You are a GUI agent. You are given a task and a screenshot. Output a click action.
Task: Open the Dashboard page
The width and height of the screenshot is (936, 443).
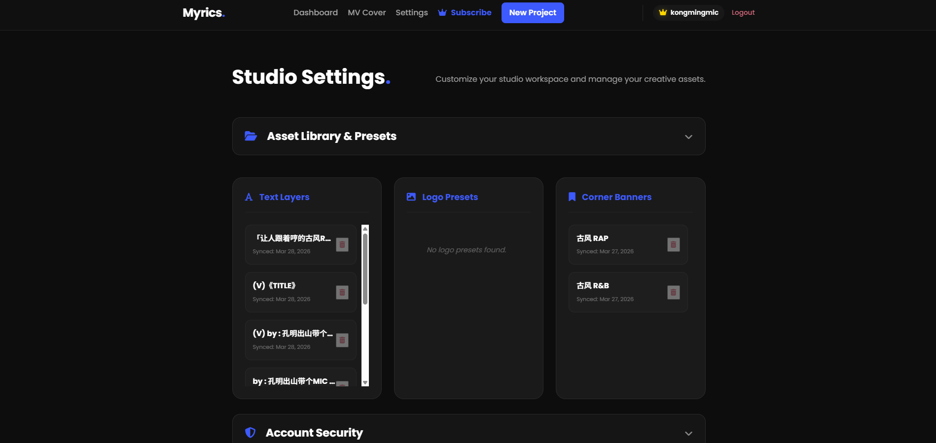316,13
